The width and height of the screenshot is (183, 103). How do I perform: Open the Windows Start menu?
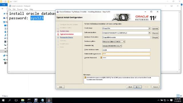3,100
